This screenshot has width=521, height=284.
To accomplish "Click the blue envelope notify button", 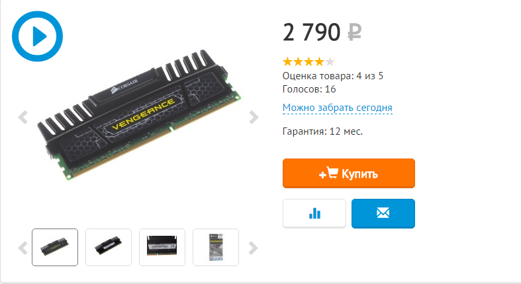I will tap(383, 213).
